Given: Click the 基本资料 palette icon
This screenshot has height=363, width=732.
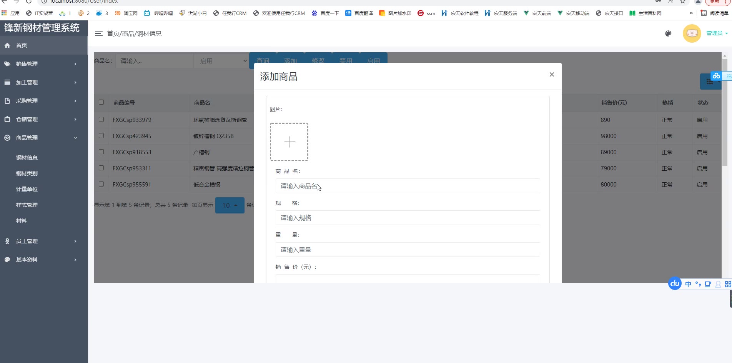Looking at the screenshot, I should (x=7, y=260).
